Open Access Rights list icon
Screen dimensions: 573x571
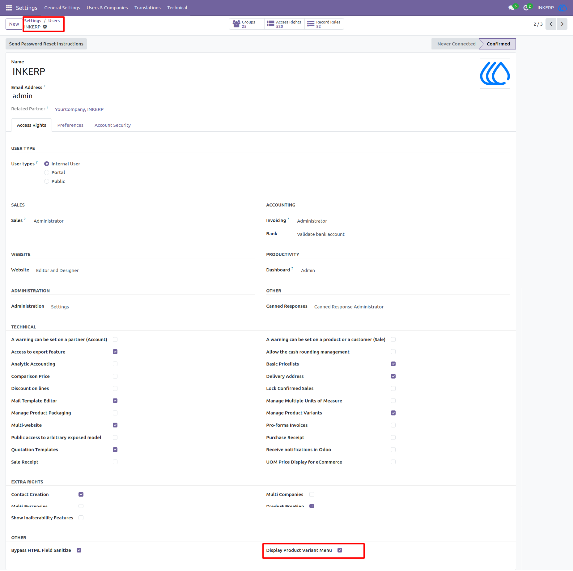point(270,24)
